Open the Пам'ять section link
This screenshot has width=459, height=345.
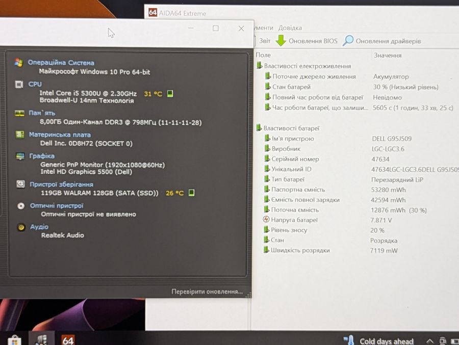point(42,113)
